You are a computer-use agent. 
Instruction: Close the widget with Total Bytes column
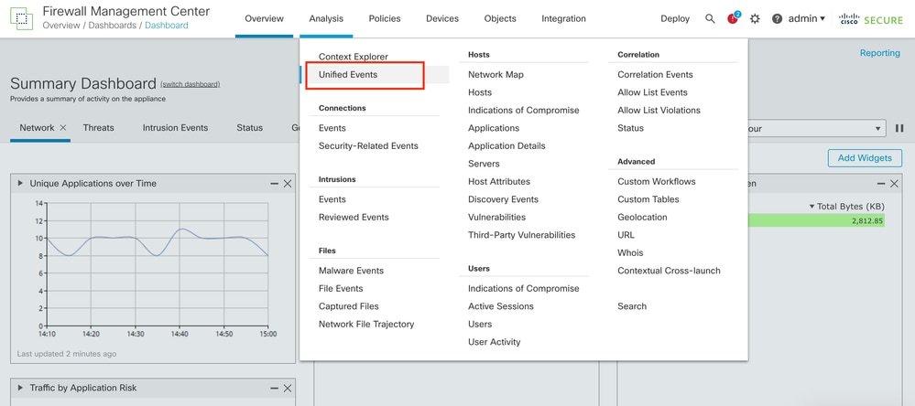click(895, 184)
